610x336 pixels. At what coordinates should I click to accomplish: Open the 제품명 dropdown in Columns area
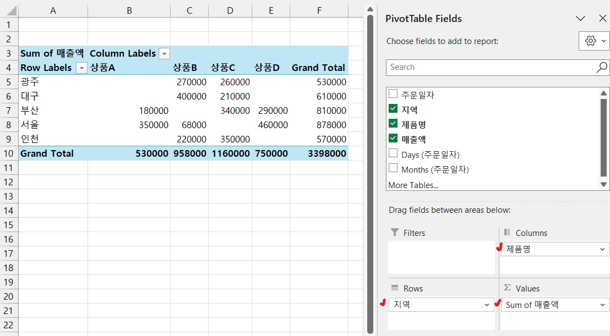602,249
